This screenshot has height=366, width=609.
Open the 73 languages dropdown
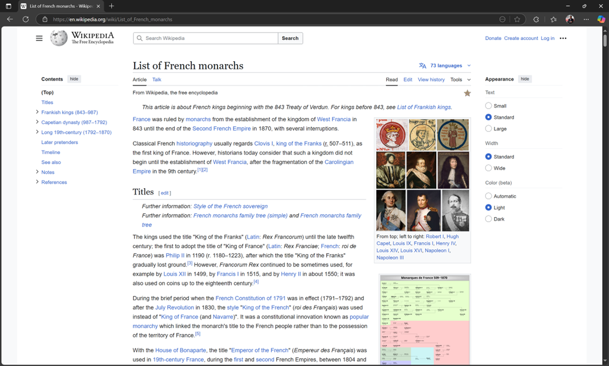(446, 65)
